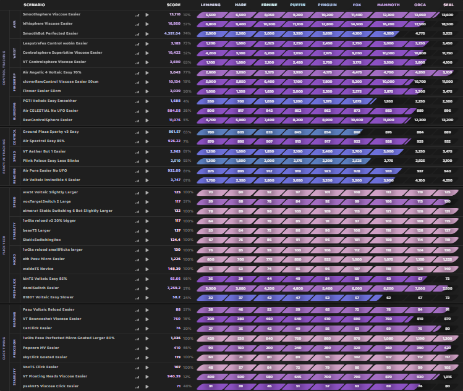Click the score value '7,259.2'

pyautogui.click(x=174, y=288)
